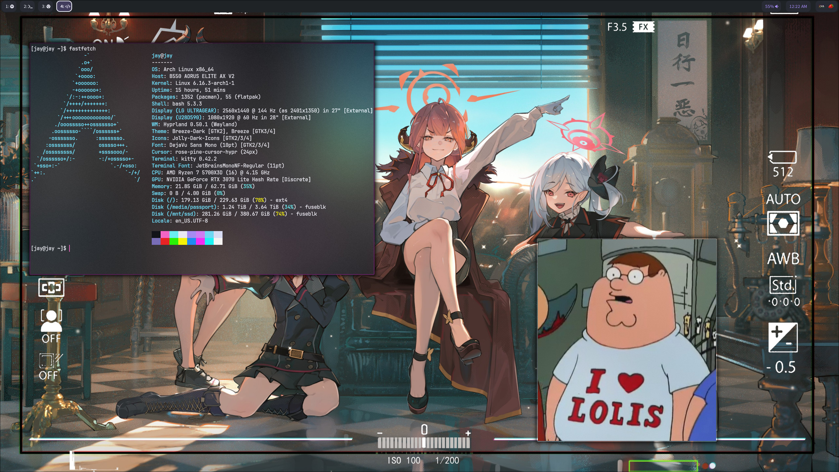Image resolution: width=839 pixels, height=472 pixels.
Task: Click 'Font: DejaVu Sans Mono (10pt)' line
Action: [x=210, y=145]
